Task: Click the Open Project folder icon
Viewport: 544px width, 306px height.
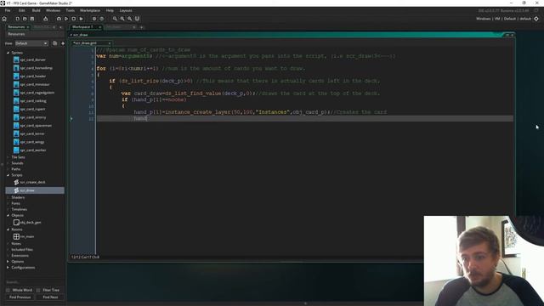Action: click(25, 19)
